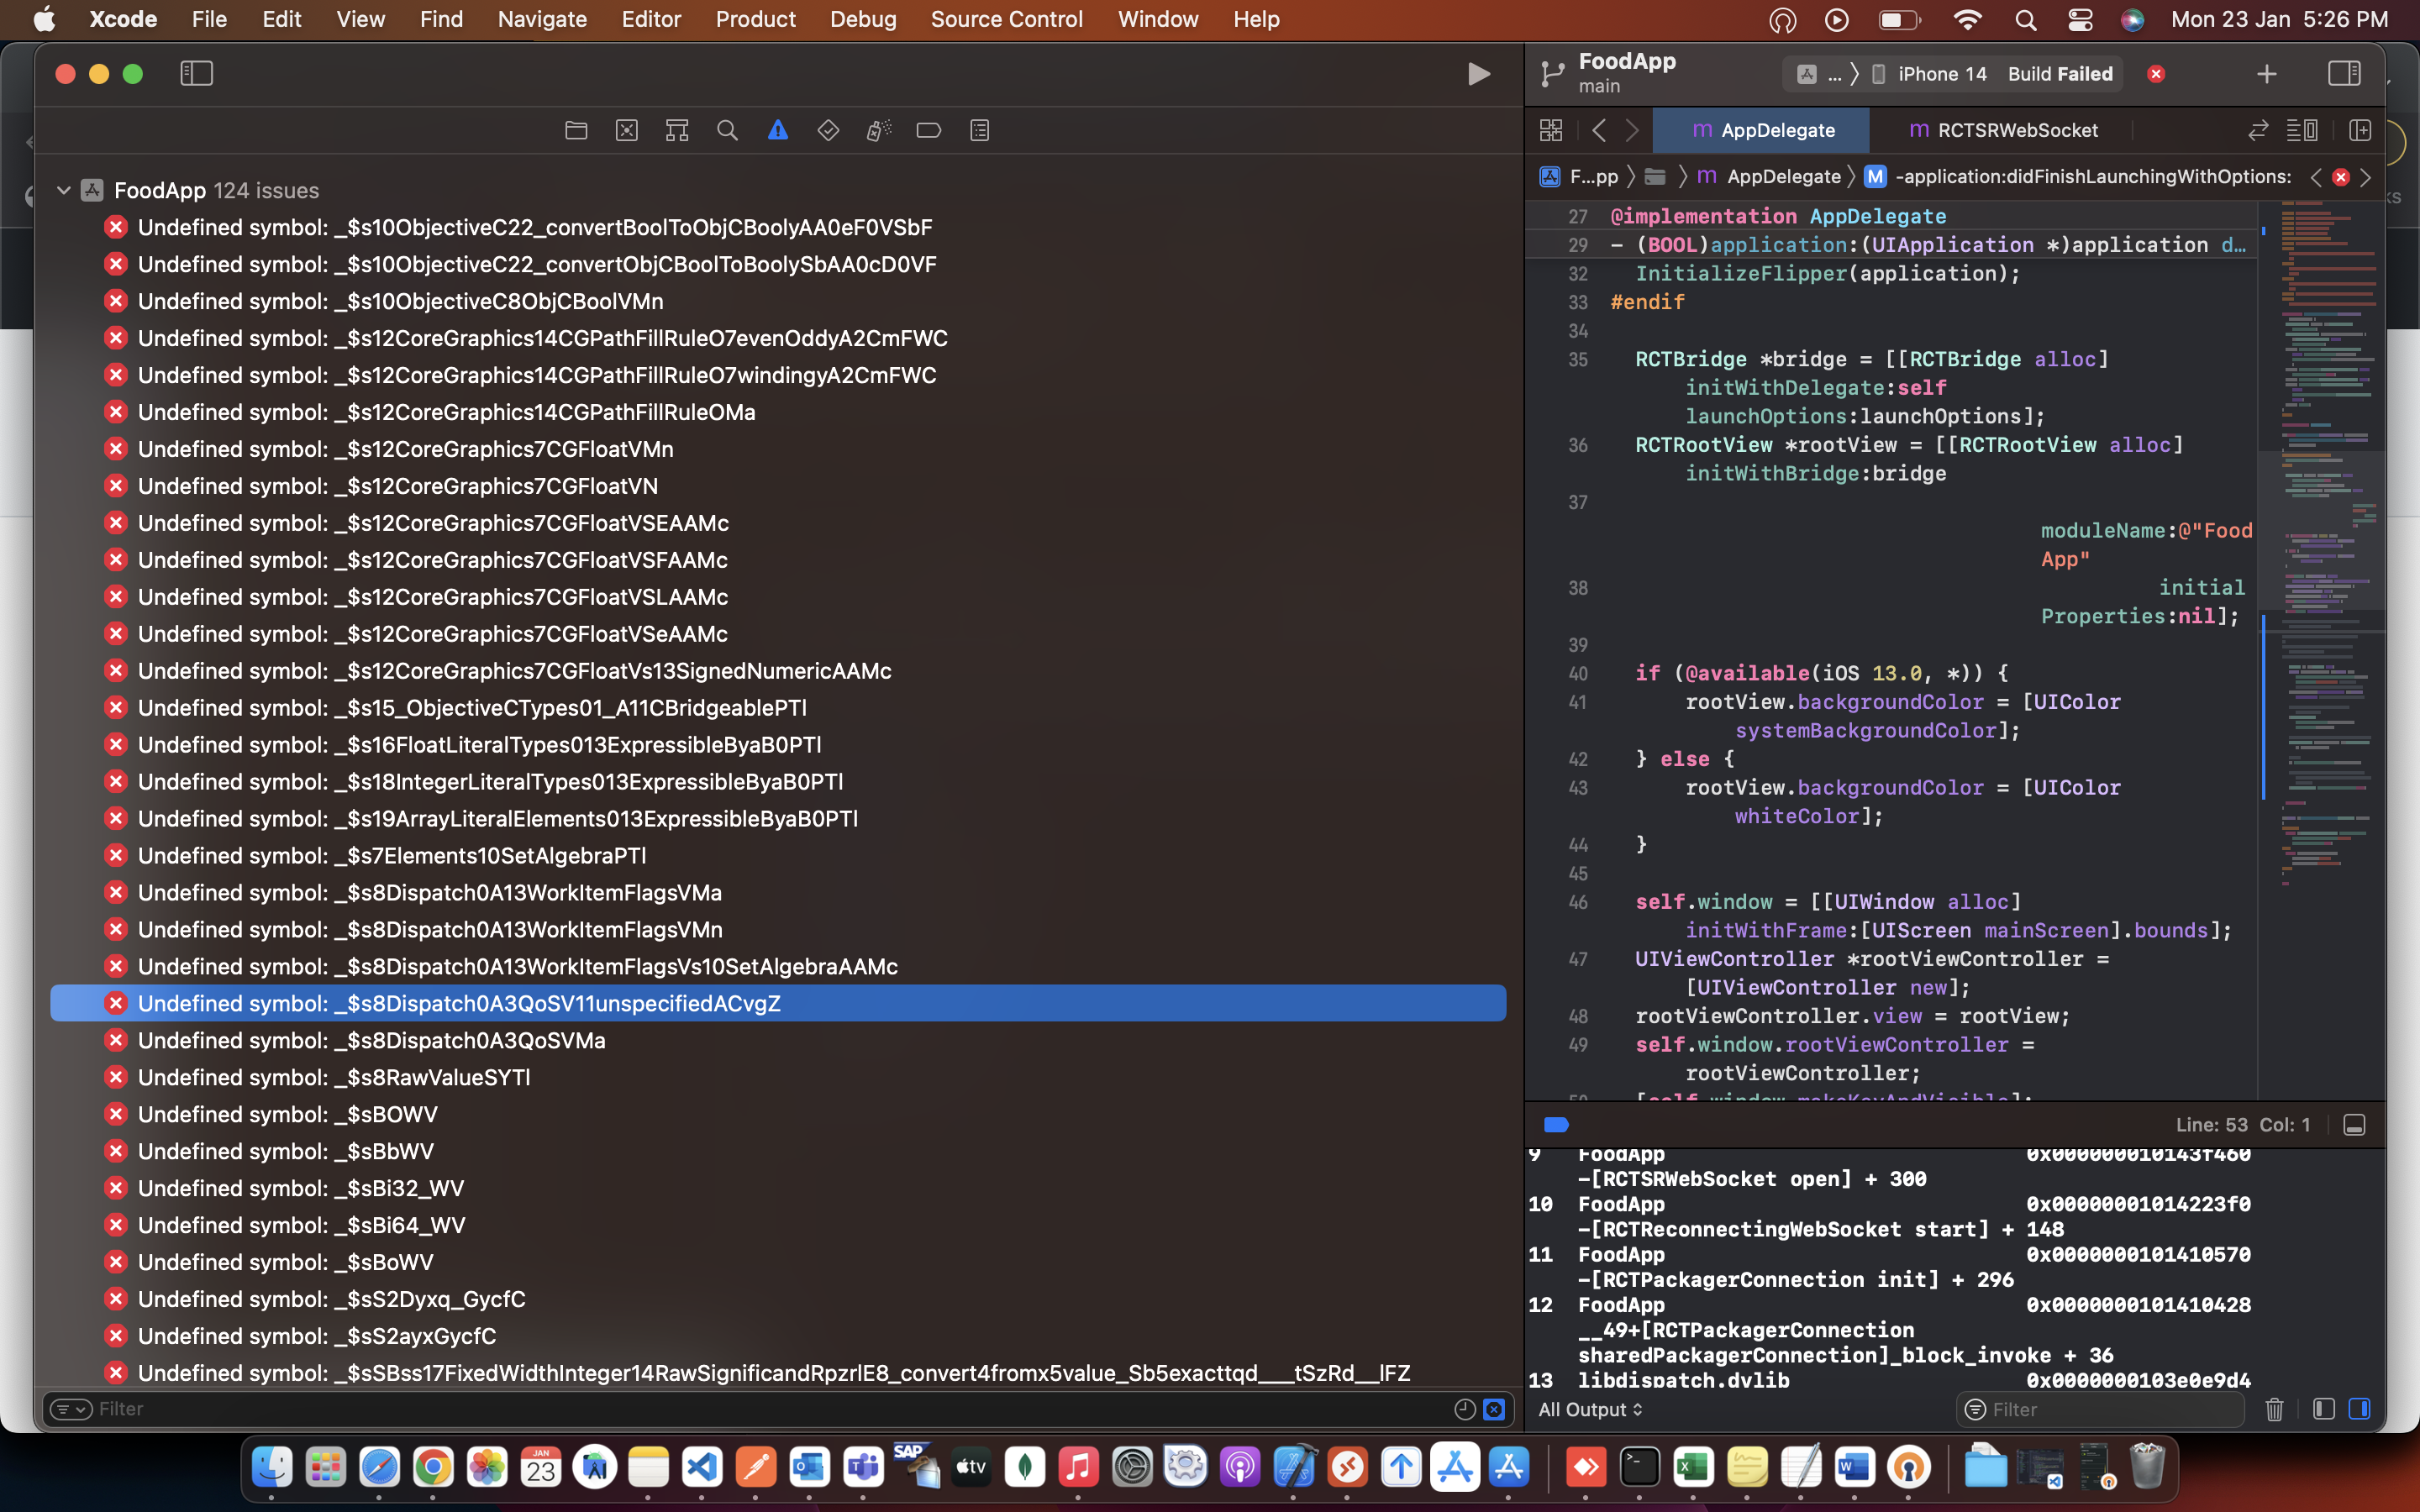The height and width of the screenshot is (1512, 2420).
Task: Switch to the RCTSRWebSocket tab
Action: pyautogui.click(x=2002, y=130)
